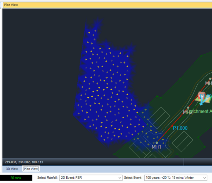
Task: Click the 30 mins time display
Action: (x=16, y=178)
